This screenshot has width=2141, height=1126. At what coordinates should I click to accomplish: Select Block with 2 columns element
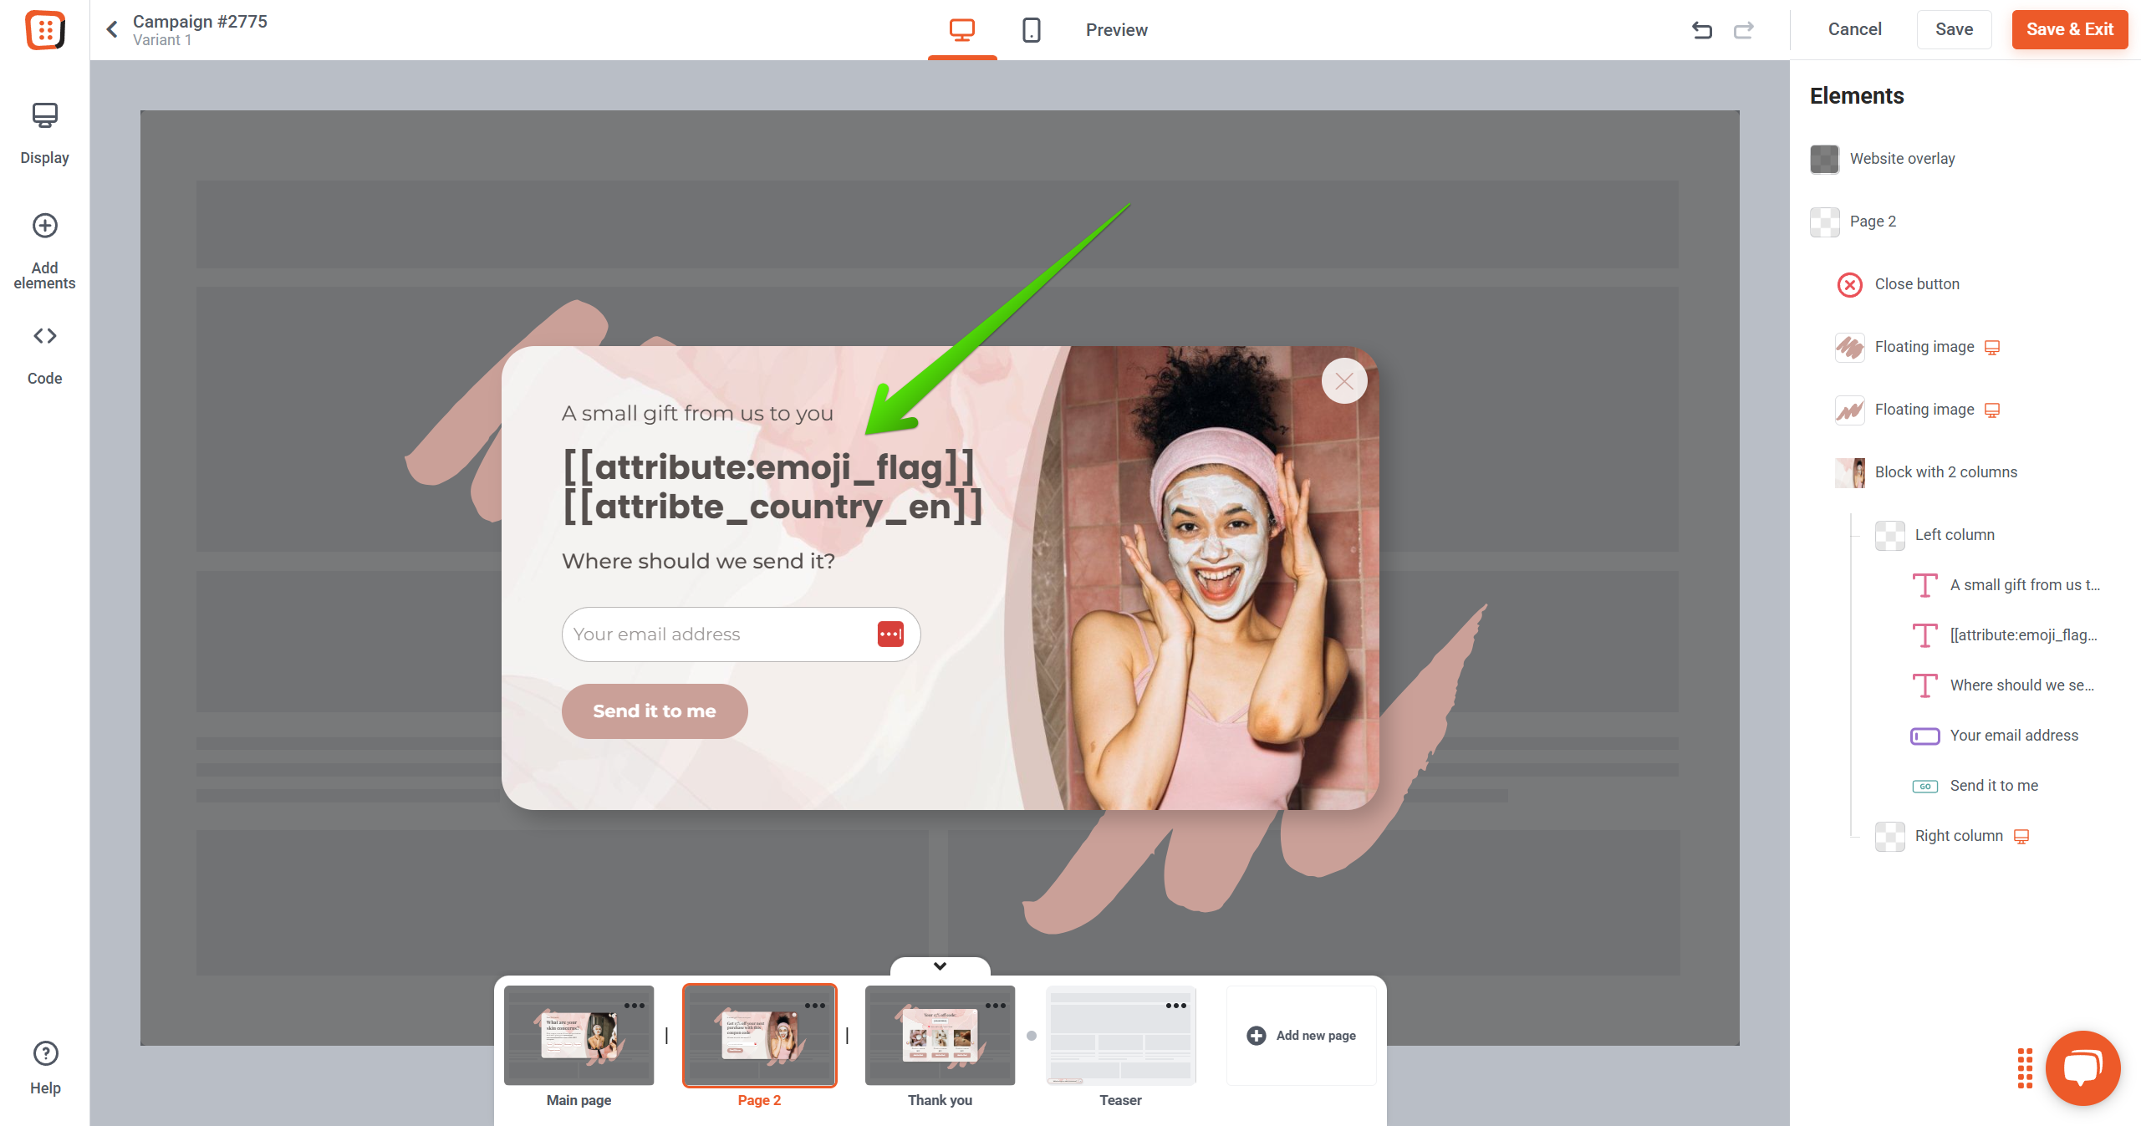tap(1926, 472)
